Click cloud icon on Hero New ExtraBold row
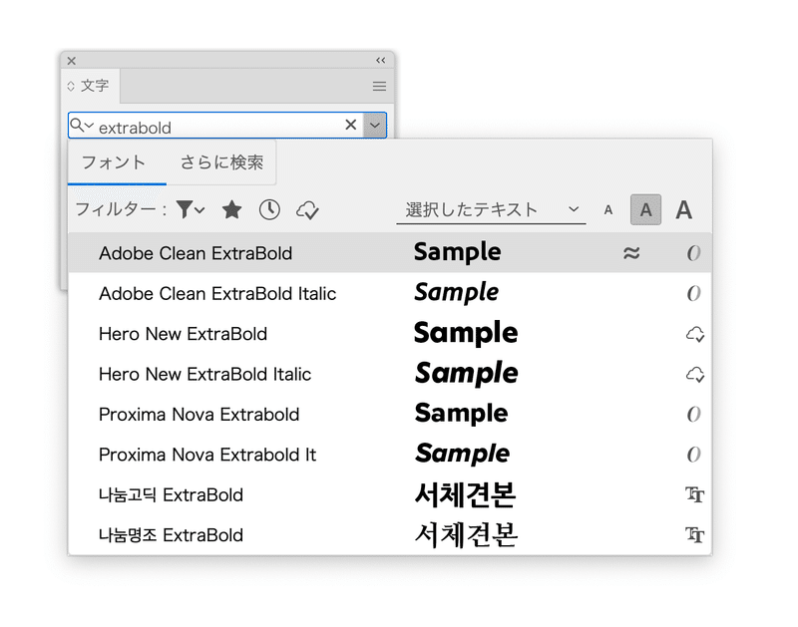Viewport: 798px width, 627px height. pyautogui.click(x=695, y=334)
